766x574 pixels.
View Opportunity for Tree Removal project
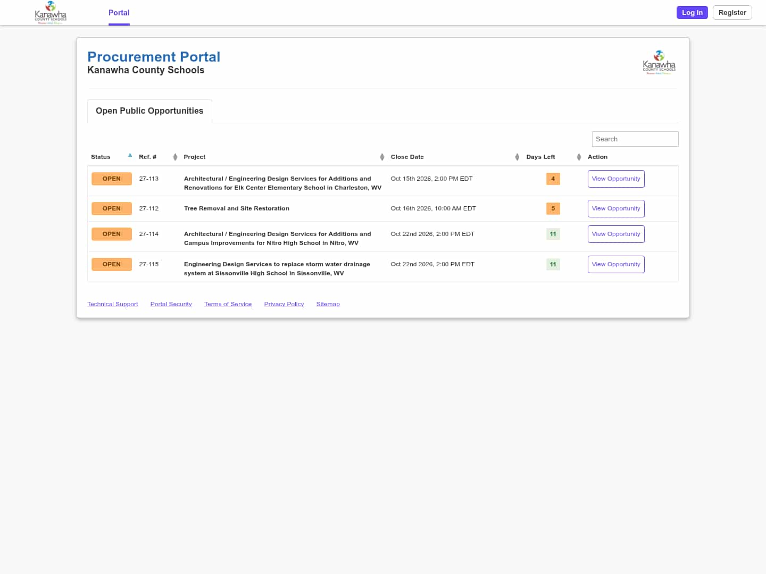point(616,209)
